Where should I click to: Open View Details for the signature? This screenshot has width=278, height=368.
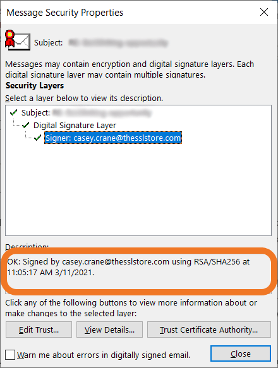pos(109,329)
